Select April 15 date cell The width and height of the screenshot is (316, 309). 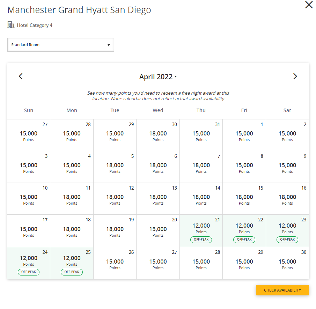click(x=244, y=199)
